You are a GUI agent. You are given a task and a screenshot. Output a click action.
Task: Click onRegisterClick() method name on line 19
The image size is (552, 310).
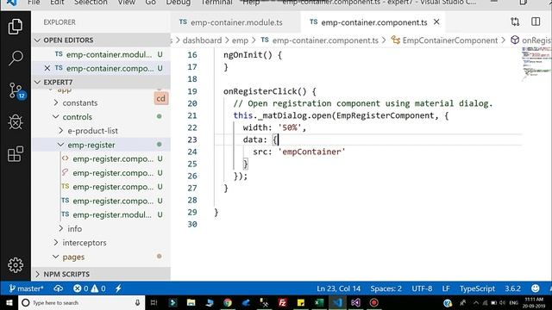pos(265,91)
